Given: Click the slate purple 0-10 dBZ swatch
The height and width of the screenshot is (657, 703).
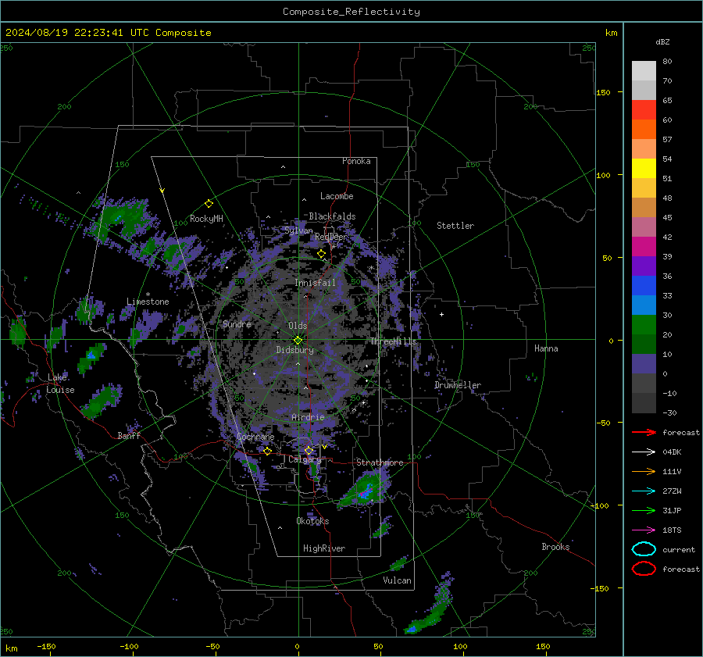Looking at the screenshot, I should pyautogui.click(x=644, y=364).
